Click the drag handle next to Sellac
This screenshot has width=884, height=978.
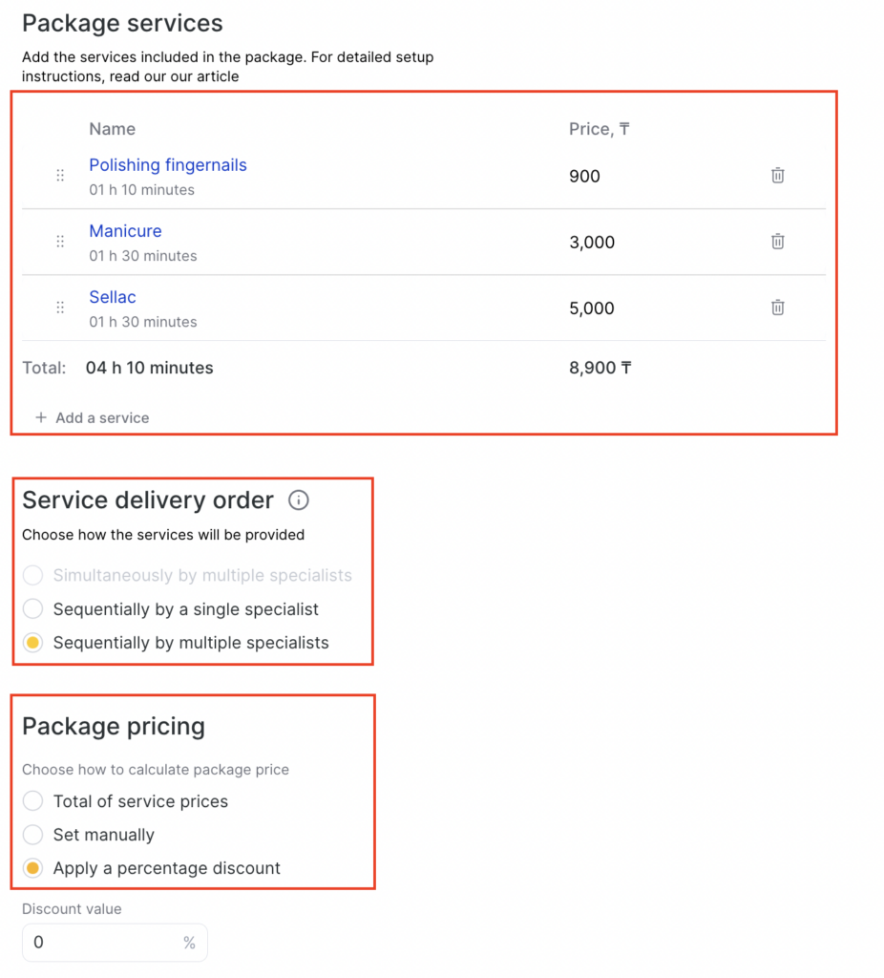coord(60,308)
